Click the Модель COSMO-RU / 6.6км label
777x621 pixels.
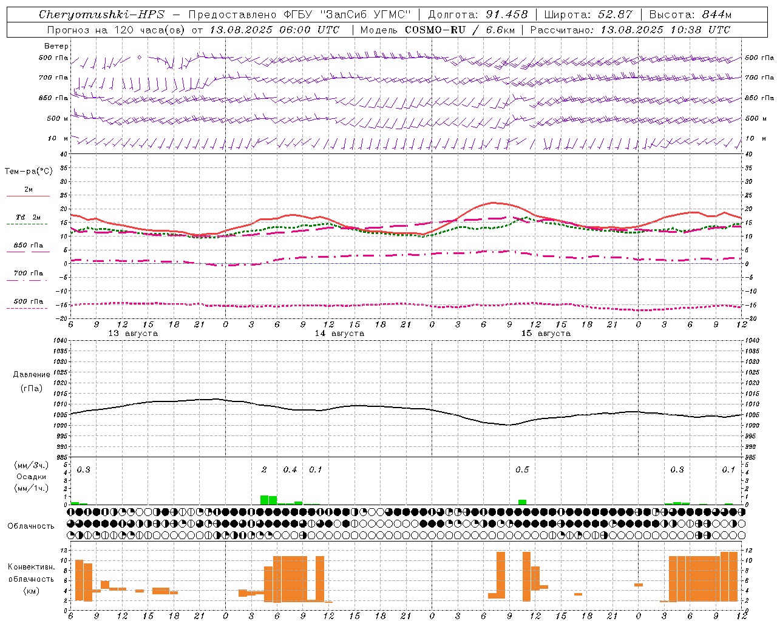click(438, 30)
